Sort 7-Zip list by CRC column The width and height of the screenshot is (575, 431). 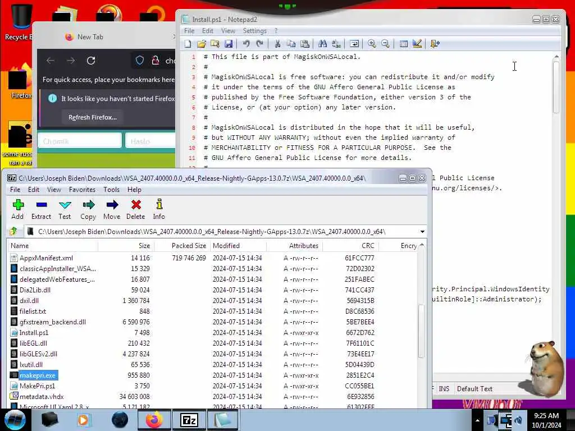350,246
